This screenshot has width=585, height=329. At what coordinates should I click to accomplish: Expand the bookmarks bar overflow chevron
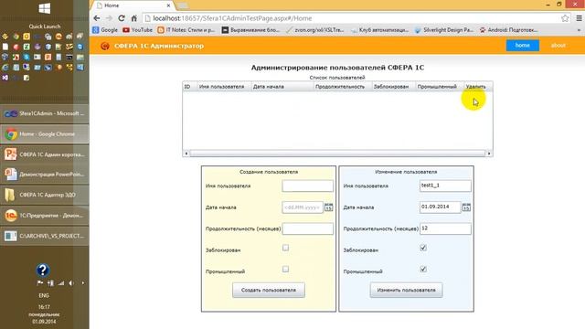tap(579, 30)
